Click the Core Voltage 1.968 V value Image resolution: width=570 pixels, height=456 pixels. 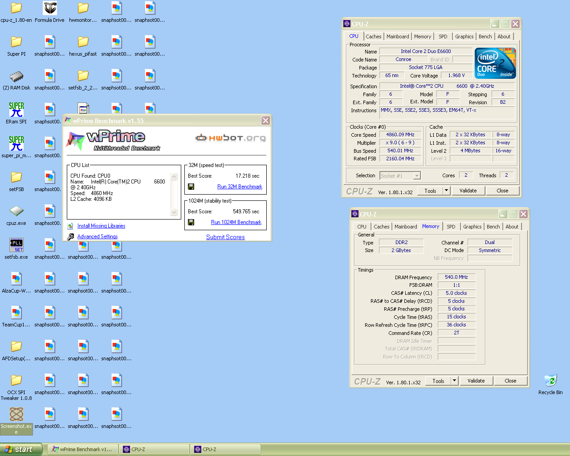click(x=456, y=75)
